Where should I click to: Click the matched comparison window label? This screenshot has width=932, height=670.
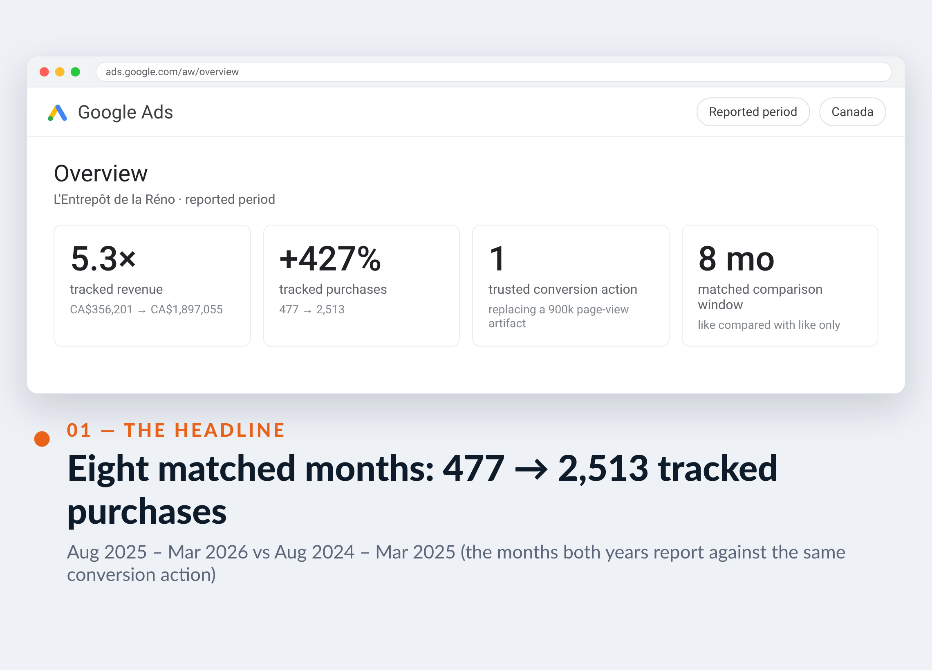point(760,297)
